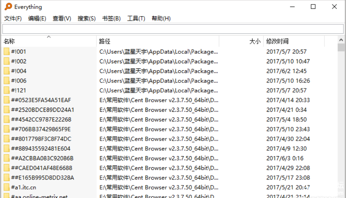Click modified time 2017/4/21 0:34
The width and height of the screenshot is (346, 198).
(286, 110)
